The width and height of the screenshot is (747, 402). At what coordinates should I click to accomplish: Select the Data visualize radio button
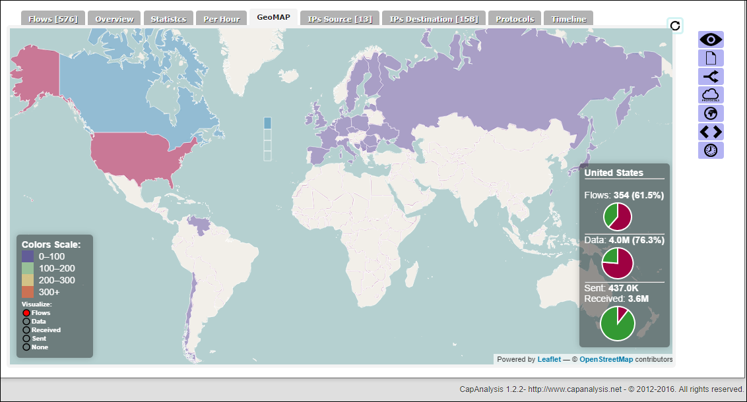point(26,322)
